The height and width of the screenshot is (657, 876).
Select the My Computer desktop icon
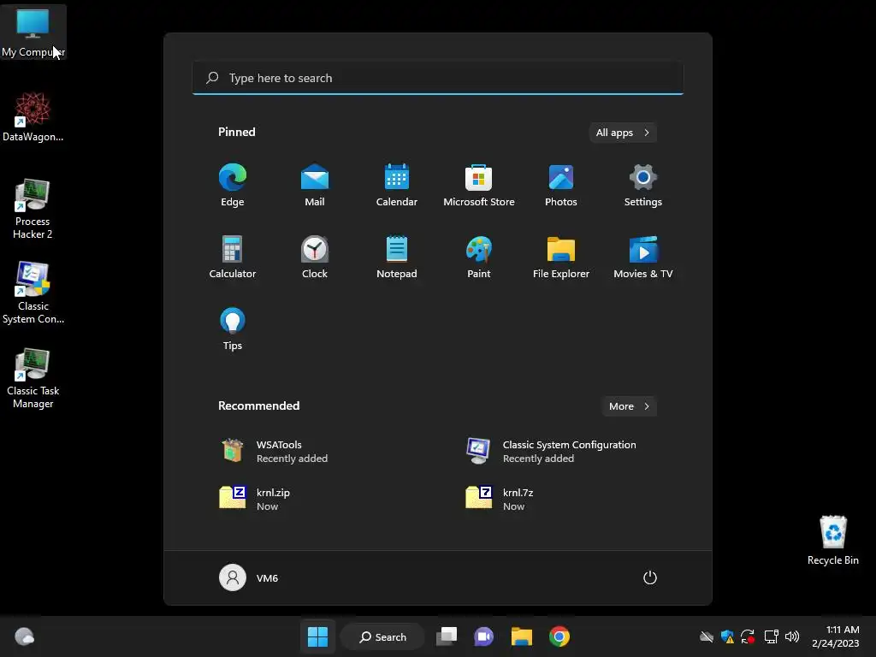coord(33,32)
